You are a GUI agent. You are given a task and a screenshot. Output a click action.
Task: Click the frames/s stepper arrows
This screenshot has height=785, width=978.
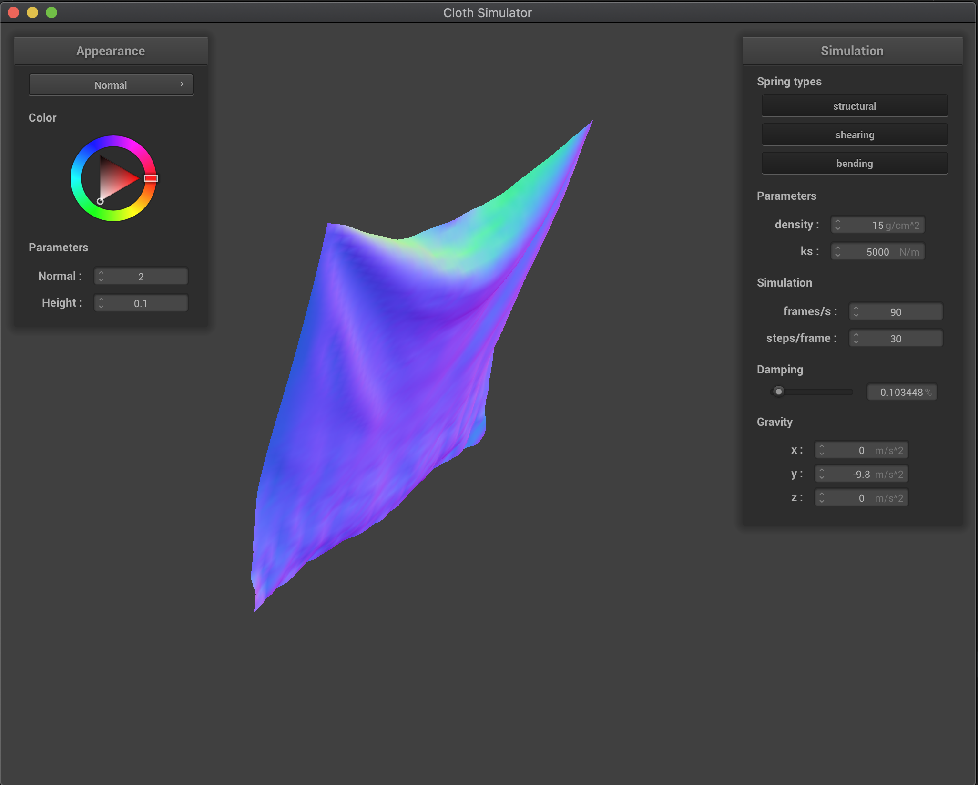(856, 311)
